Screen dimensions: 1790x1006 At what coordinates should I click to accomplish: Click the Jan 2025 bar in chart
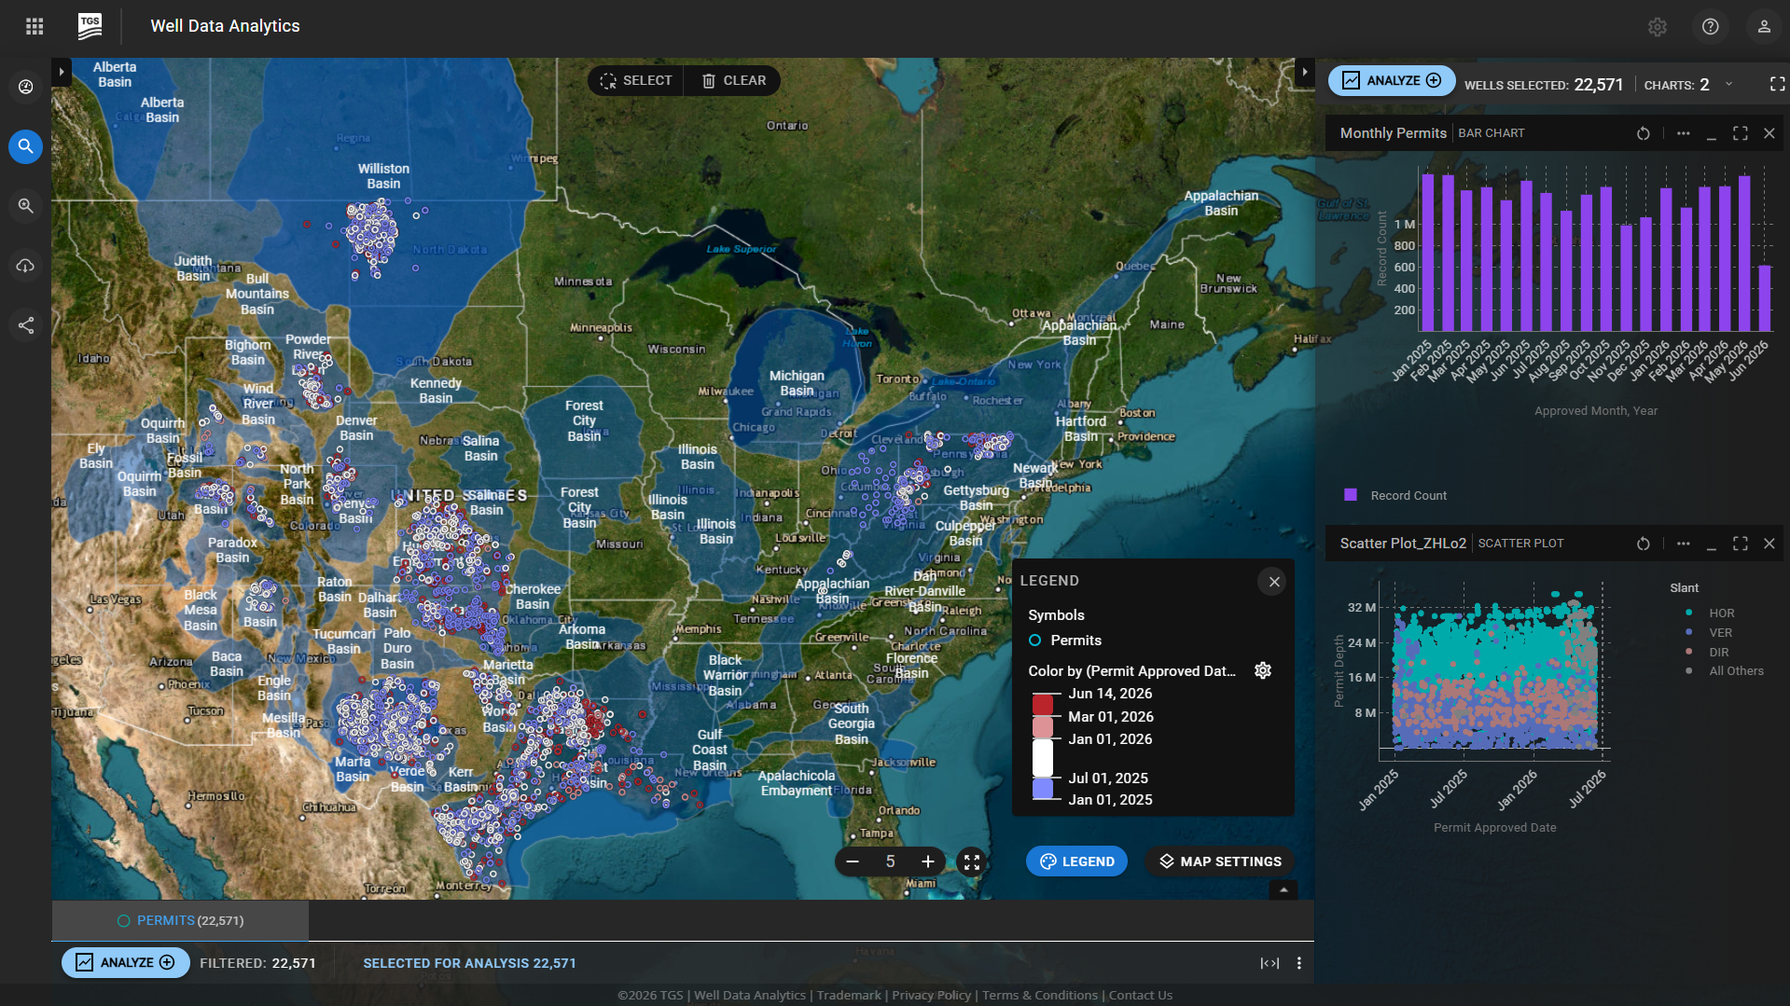(x=1427, y=253)
